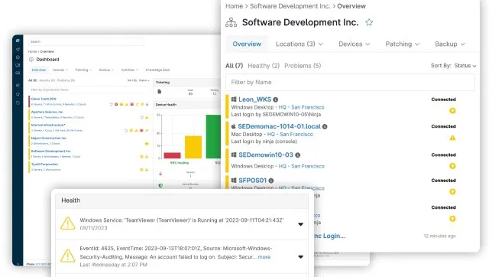Open the SEDemomac-1014-01.local device
Image resolution: width=492 pixels, height=277 pixels.
[x=280, y=126]
